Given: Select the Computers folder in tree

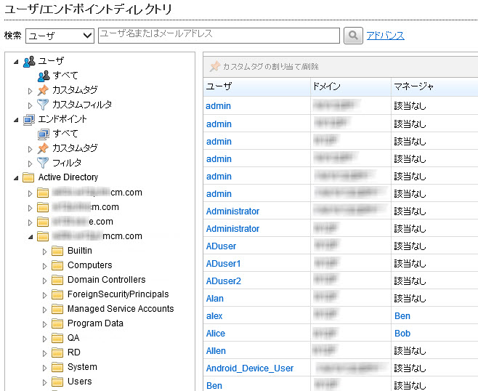Looking at the screenshot, I should coord(89,265).
